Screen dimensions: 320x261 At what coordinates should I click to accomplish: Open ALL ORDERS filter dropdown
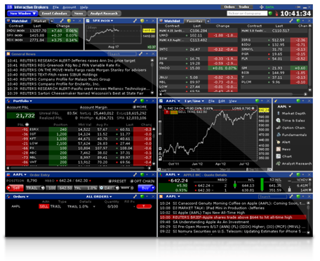point(99,196)
